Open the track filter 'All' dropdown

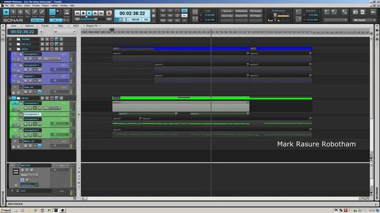pyautogui.click(x=65, y=31)
